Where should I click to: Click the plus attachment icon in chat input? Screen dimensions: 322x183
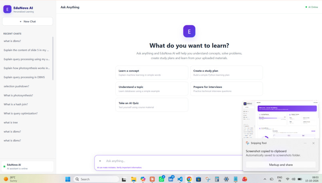100,161
